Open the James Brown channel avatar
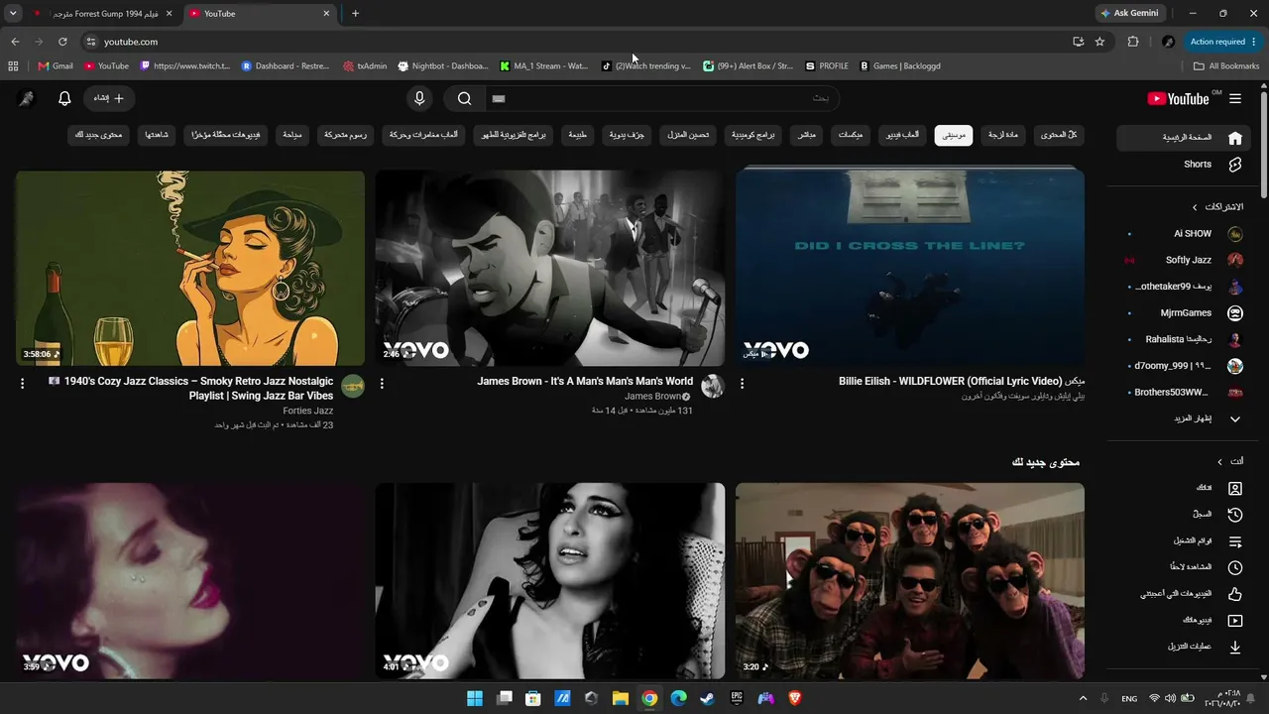This screenshot has width=1269, height=714. (x=712, y=387)
